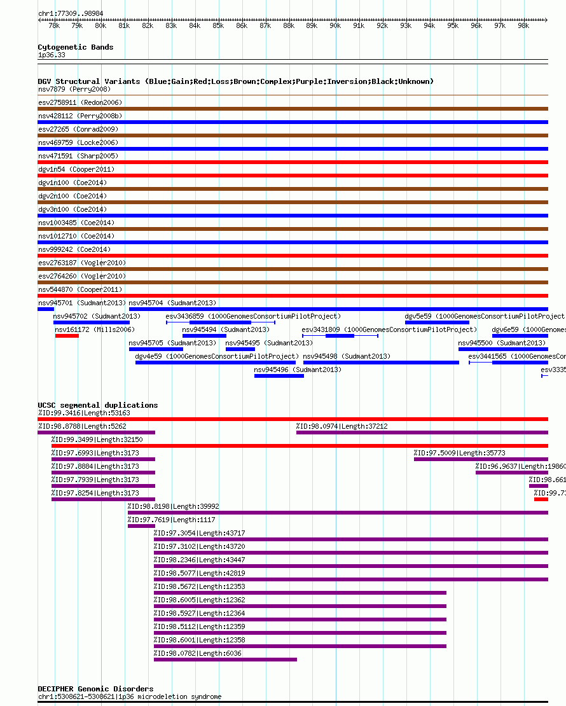Select the nsv945496 (Sudmant2013) feature
This screenshot has width=566, height=706.
click(x=298, y=370)
